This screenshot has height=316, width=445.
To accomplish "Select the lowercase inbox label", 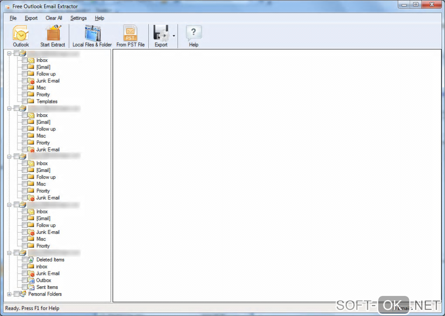I will point(42,267).
